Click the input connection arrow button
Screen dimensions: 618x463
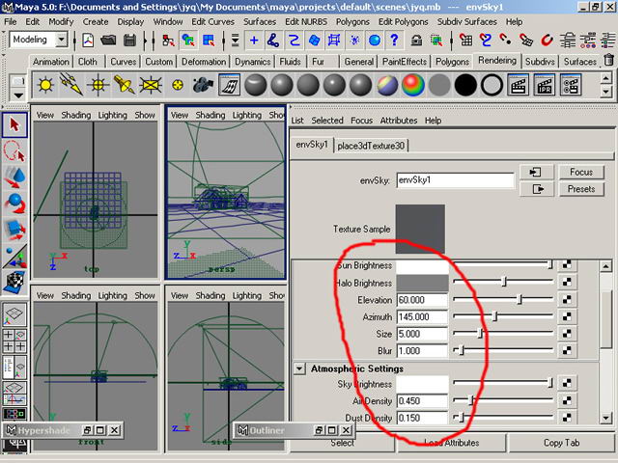(536, 172)
